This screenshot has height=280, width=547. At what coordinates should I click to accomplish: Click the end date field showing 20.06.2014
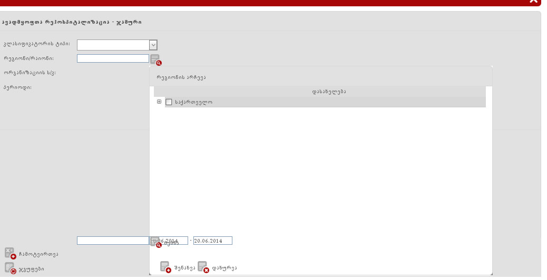point(212,241)
